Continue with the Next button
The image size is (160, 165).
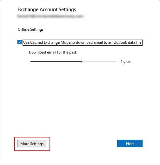coord(130,143)
